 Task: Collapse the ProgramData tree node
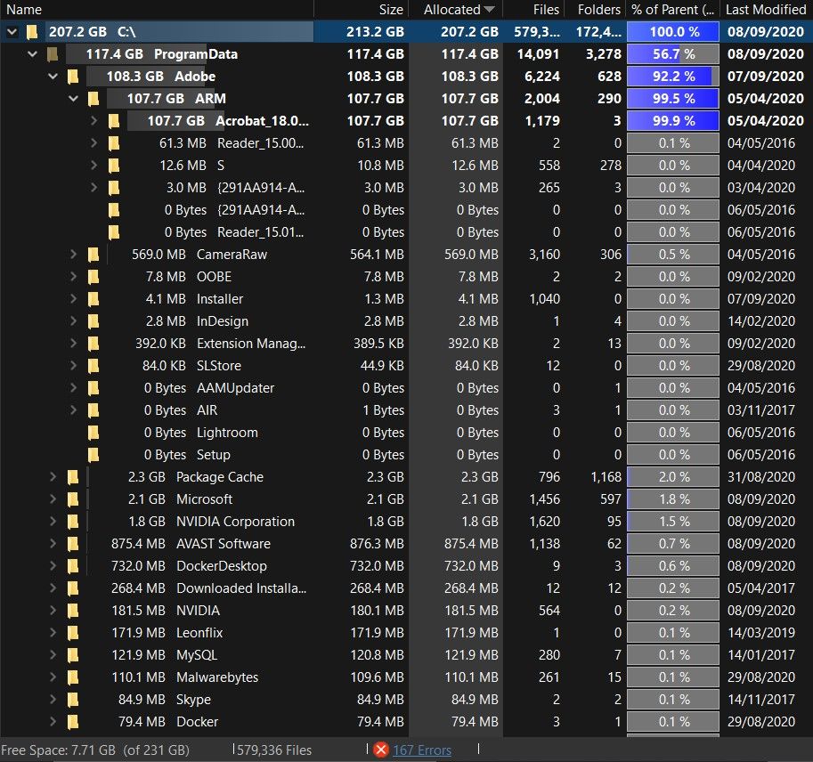coord(33,54)
